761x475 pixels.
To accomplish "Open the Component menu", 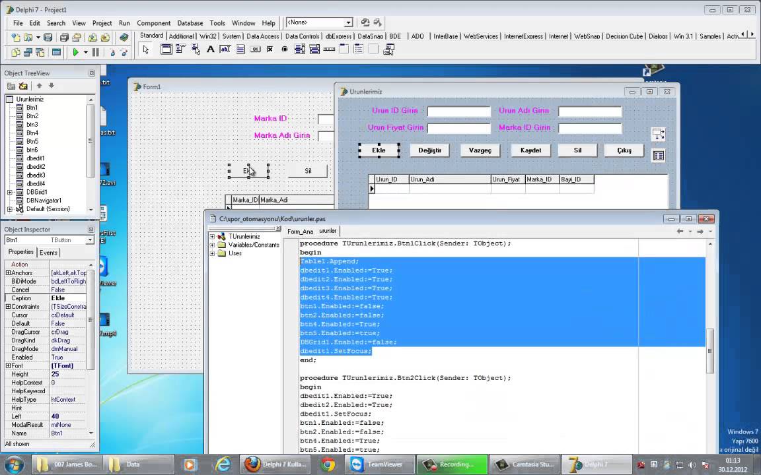I will point(153,23).
